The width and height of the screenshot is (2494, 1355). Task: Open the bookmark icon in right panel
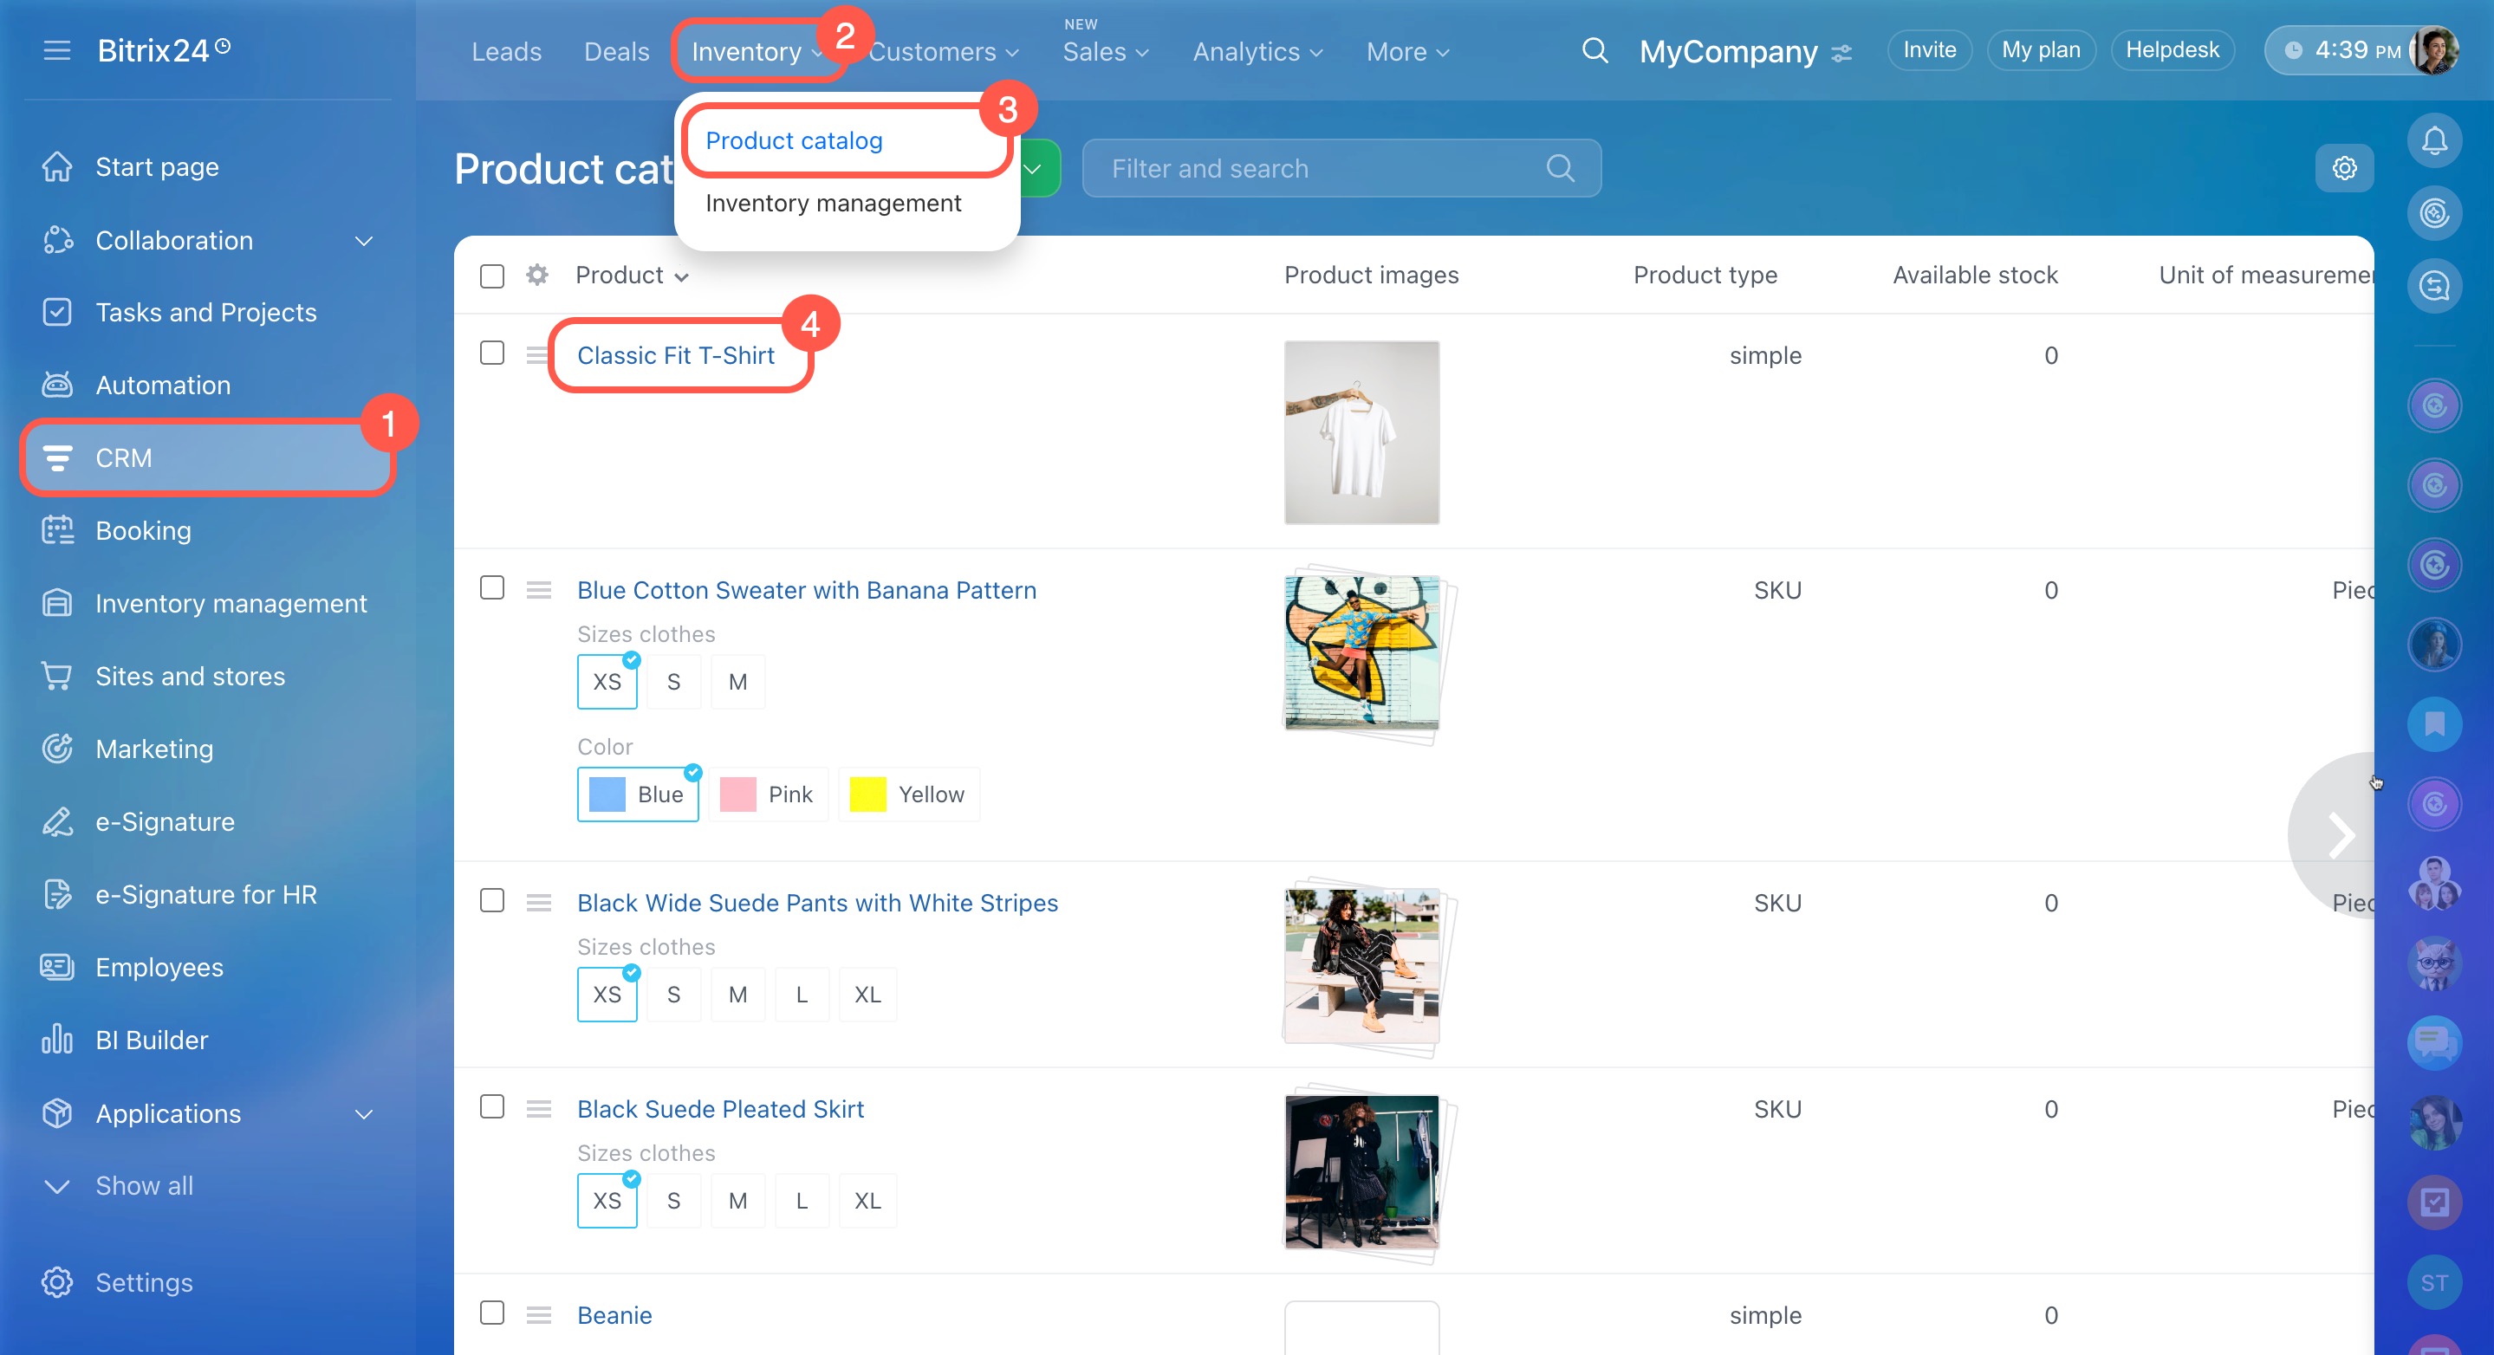2433,723
